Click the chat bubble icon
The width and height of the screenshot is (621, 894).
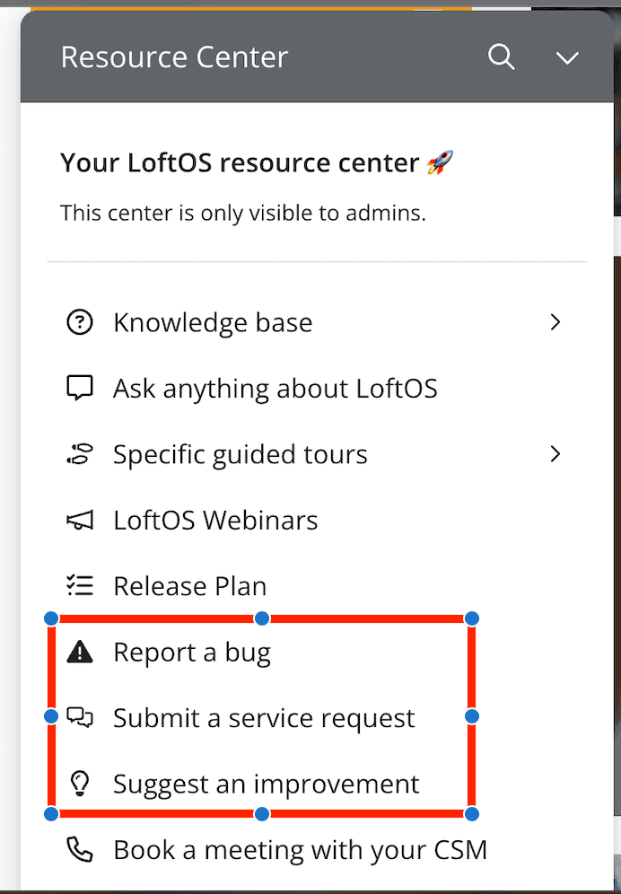[x=80, y=389]
